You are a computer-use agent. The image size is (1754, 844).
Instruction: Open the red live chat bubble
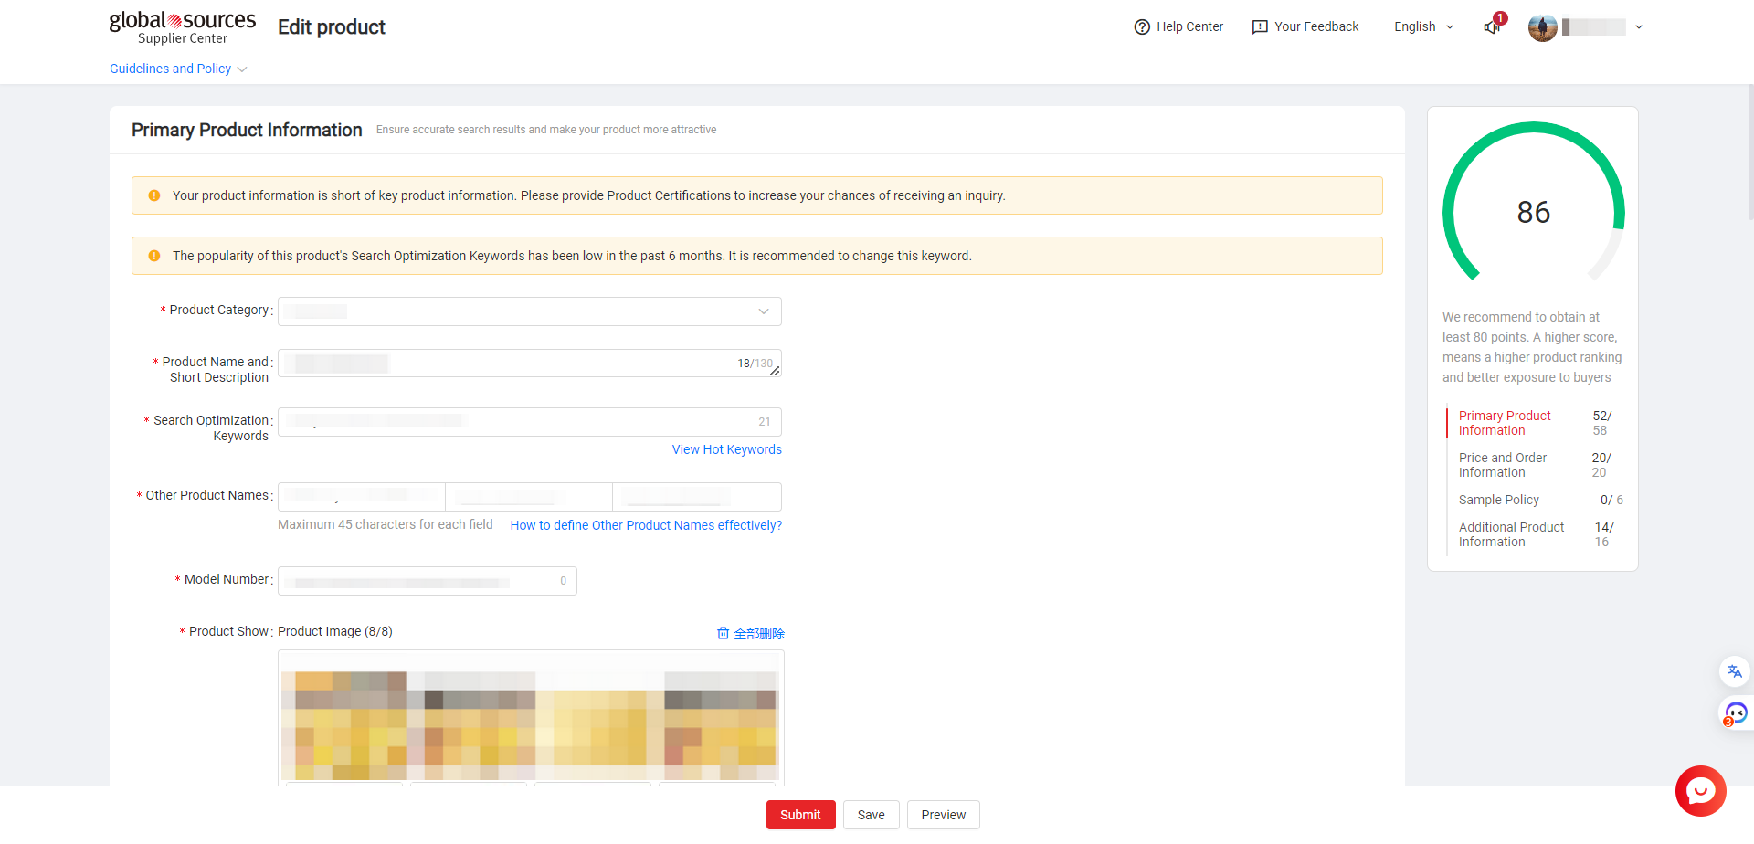click(x=1700, y=790)
